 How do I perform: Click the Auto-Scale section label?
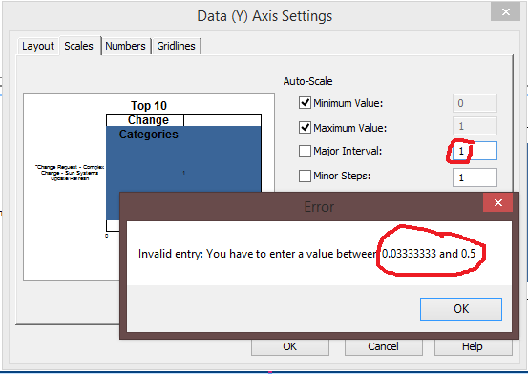(307, 81)
